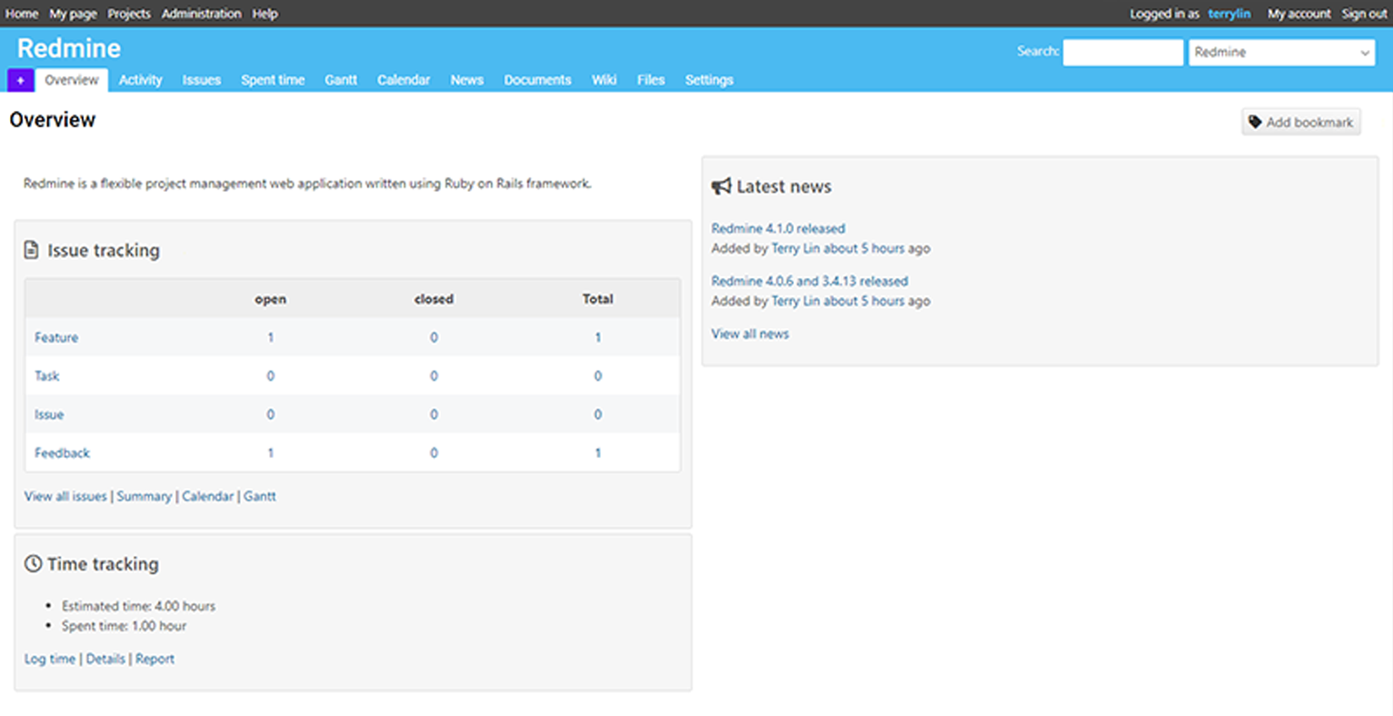This screenshot has height=716, width=1393.
Task: Open My account link
Action: (x=1298, y=14)
